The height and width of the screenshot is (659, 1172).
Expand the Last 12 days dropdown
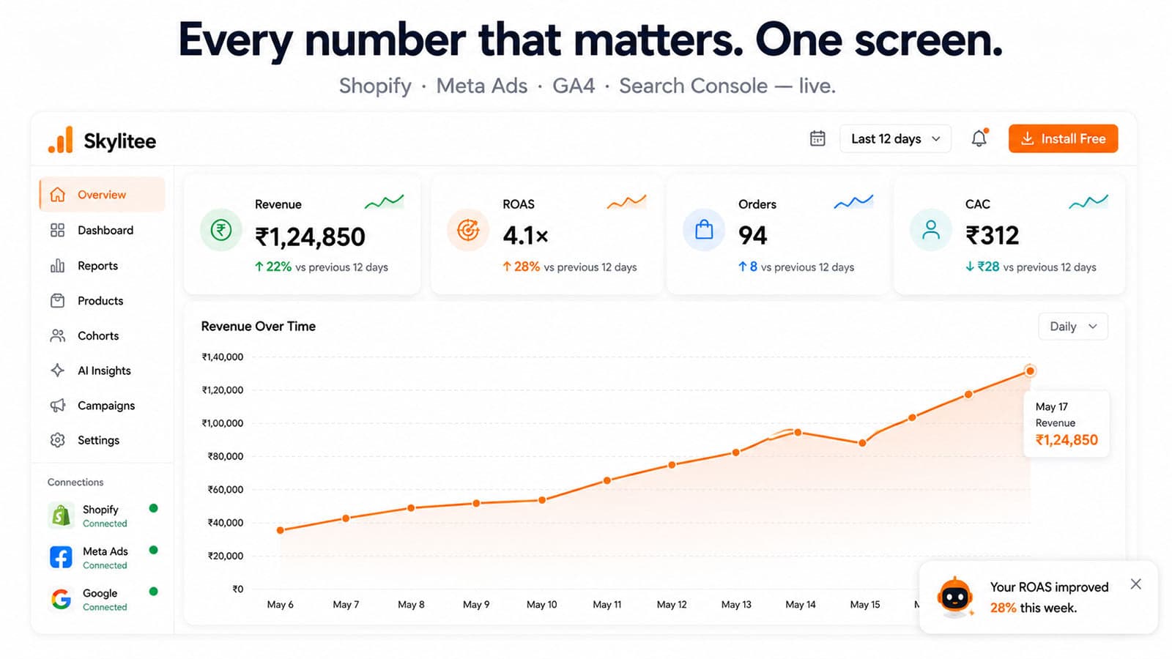[895, 138]
